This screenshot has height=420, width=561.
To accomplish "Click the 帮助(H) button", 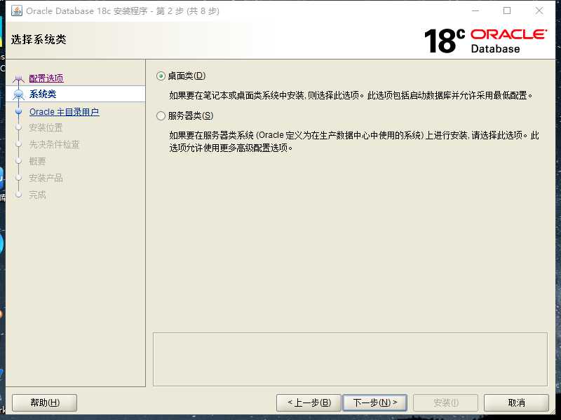I will click(x=45, y=403).
